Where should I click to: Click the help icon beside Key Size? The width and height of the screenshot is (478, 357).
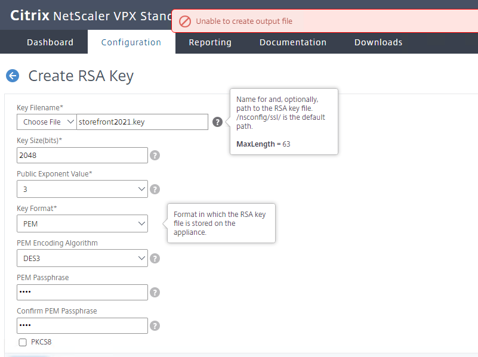pyautogui.click(x=155, y=155)
